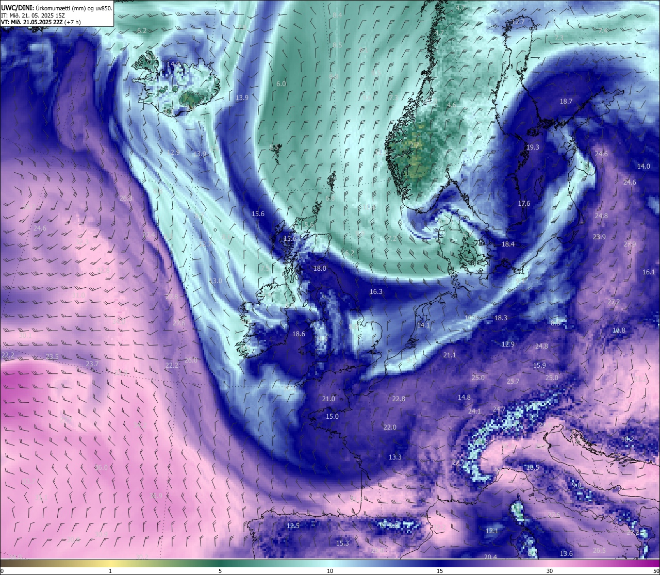The height and width of the screenshot is (575, 660).
Task: Click the '20.4' value on the map
Action: [x=490, y=556]
